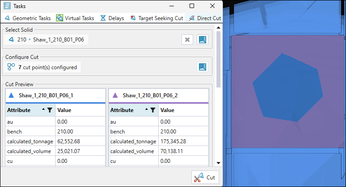The image size is (346, 187).
Task: Click blue triangle icon of Shaw_1_210_B01_P06_1
Action: pyautogui.click(x=11, y=96)
